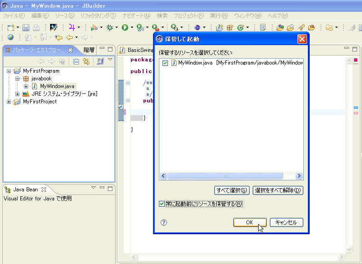
Task: Click the green Run button icon
Action: pyautogui.click(x=125, y=28)
